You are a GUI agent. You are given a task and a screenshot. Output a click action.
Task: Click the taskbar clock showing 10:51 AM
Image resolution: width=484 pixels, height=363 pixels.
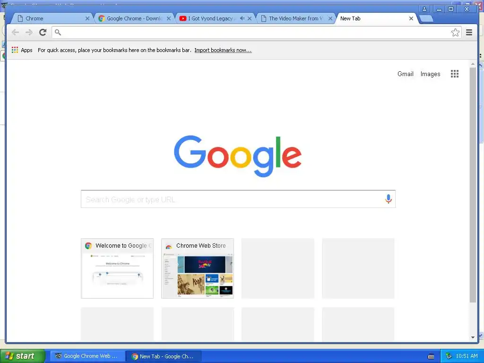(467, 356)
